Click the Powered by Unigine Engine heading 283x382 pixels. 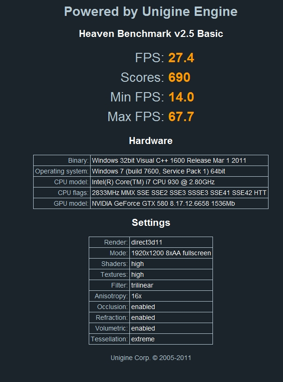click(150, 12)
